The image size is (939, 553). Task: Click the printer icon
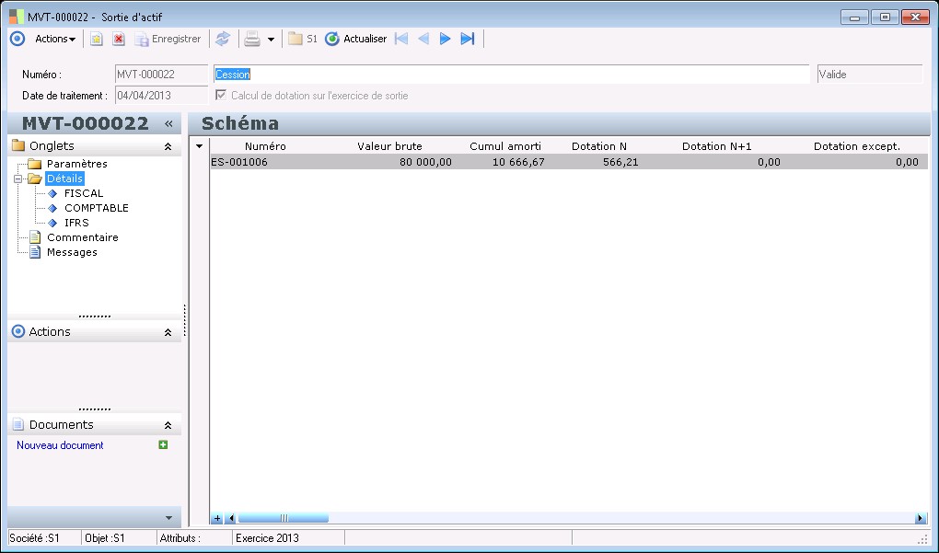(x=251, y=39)
